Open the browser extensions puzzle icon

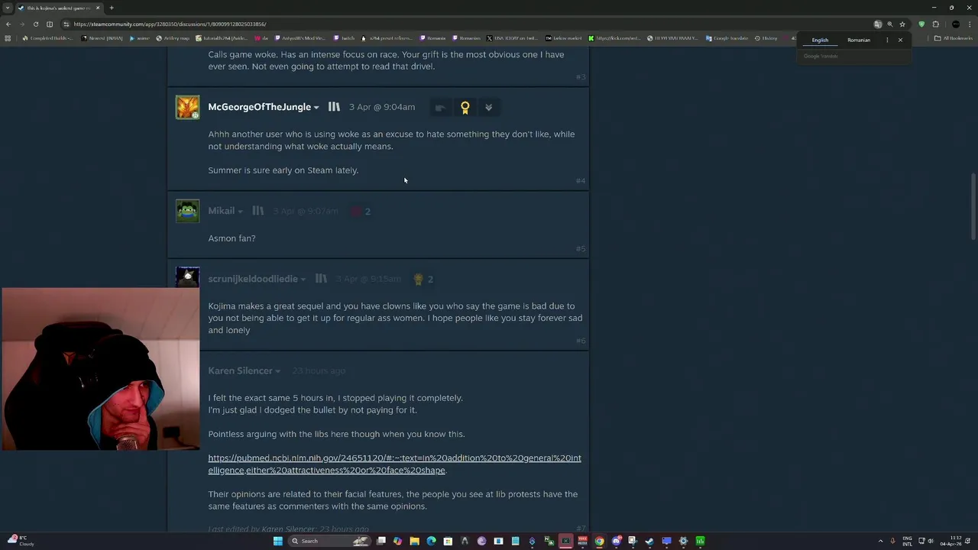(935, 24)
